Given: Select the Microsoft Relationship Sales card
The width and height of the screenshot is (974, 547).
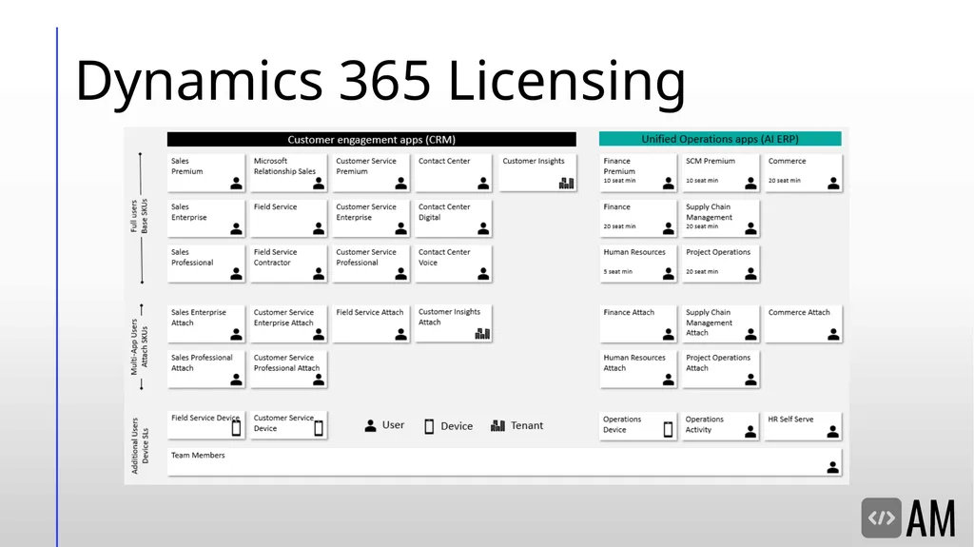Looking at the screenshot, I should point(289,173).
